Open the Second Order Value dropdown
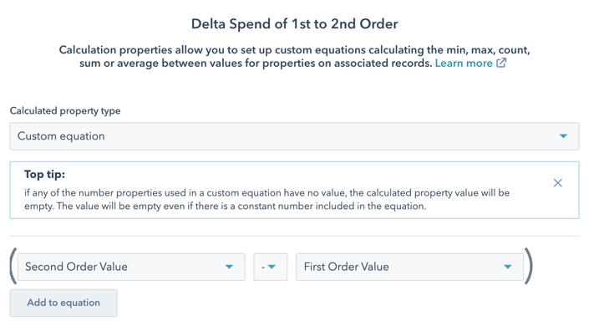Screen dimensions: 594x326 131,267
